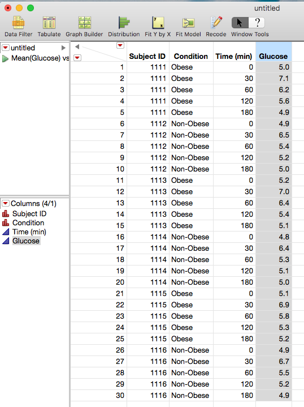The width and height of the screenshot is (304, 407).
Task: Run the Mean(Glucose) saved script
Action: click(5, 59)
